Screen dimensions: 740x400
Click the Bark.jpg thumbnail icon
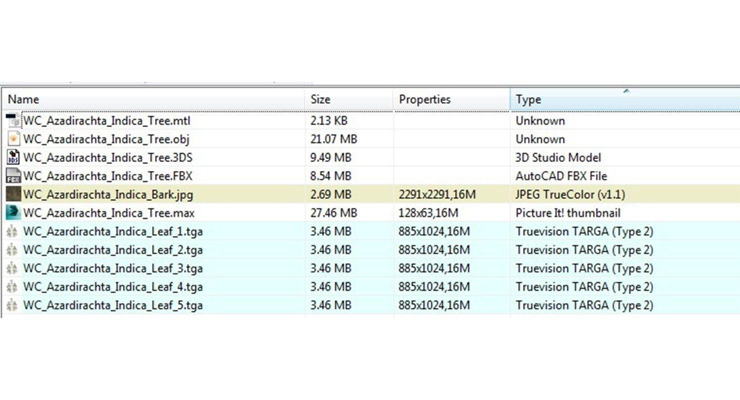pyautogui.click(x=13, y=194)
